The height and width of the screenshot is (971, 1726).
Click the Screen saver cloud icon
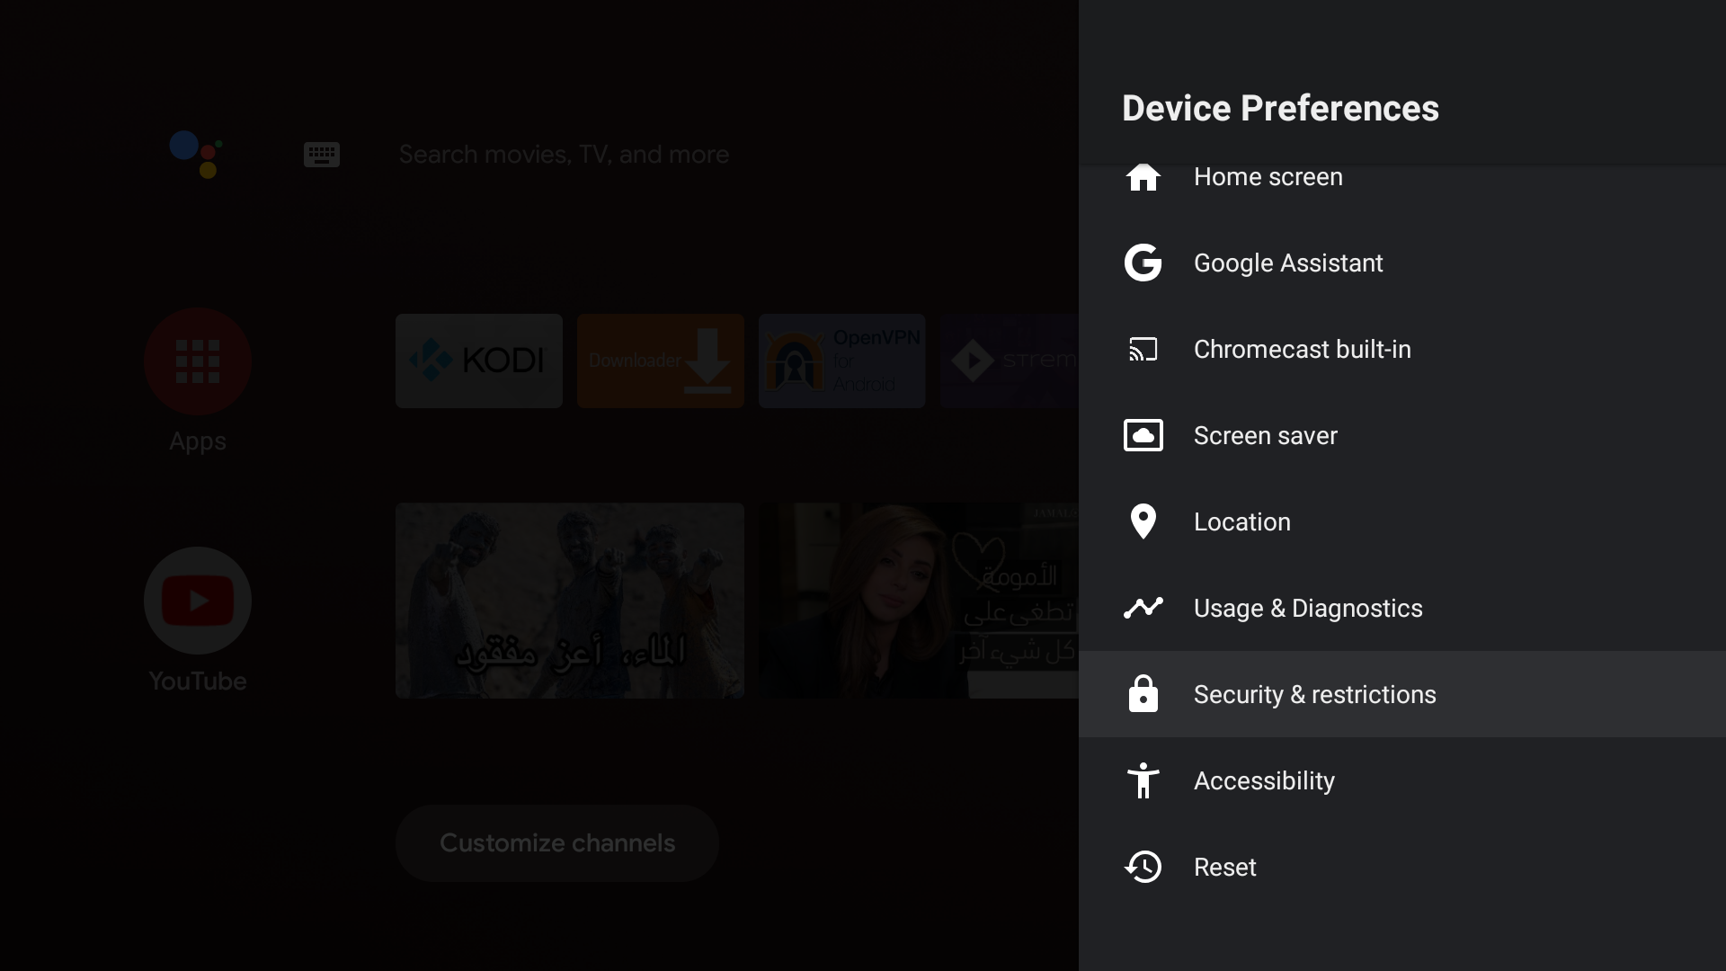(x=1143, y=435)
